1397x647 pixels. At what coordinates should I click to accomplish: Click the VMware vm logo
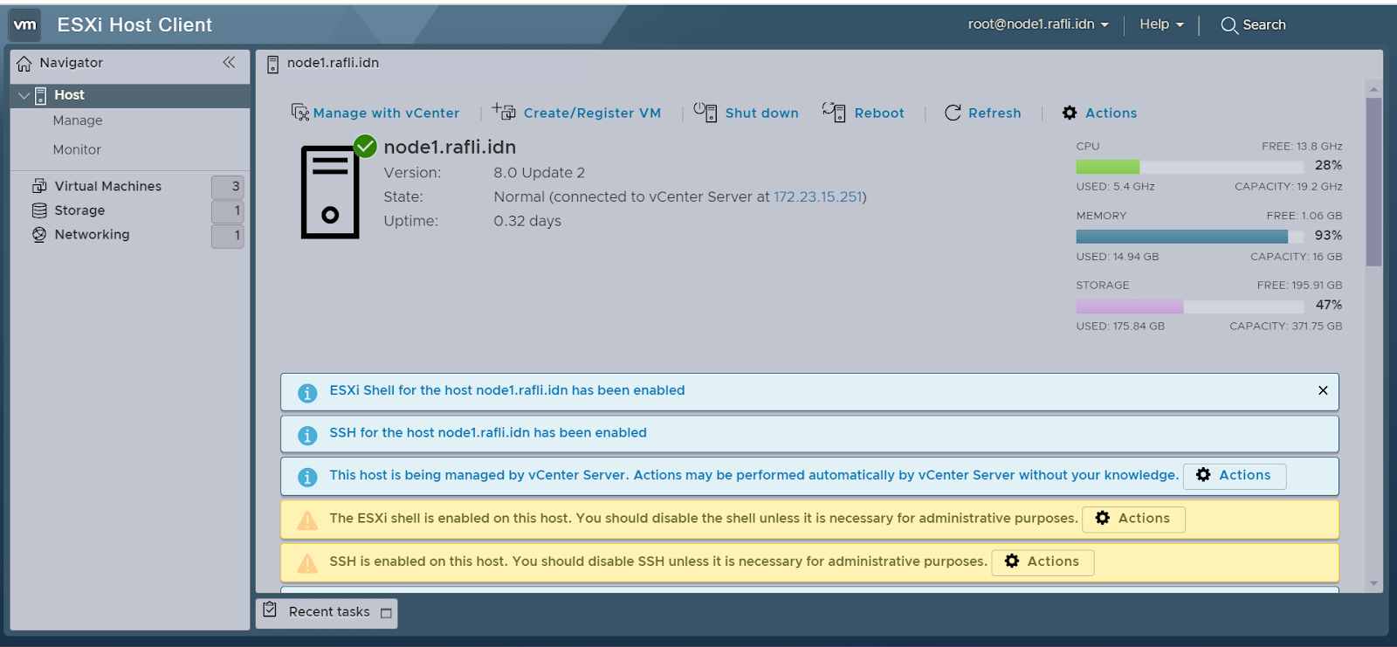[25, 24]
